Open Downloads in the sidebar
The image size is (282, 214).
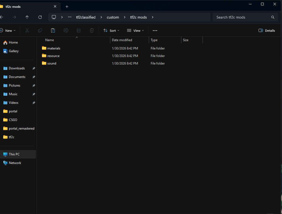click(17, 68)
